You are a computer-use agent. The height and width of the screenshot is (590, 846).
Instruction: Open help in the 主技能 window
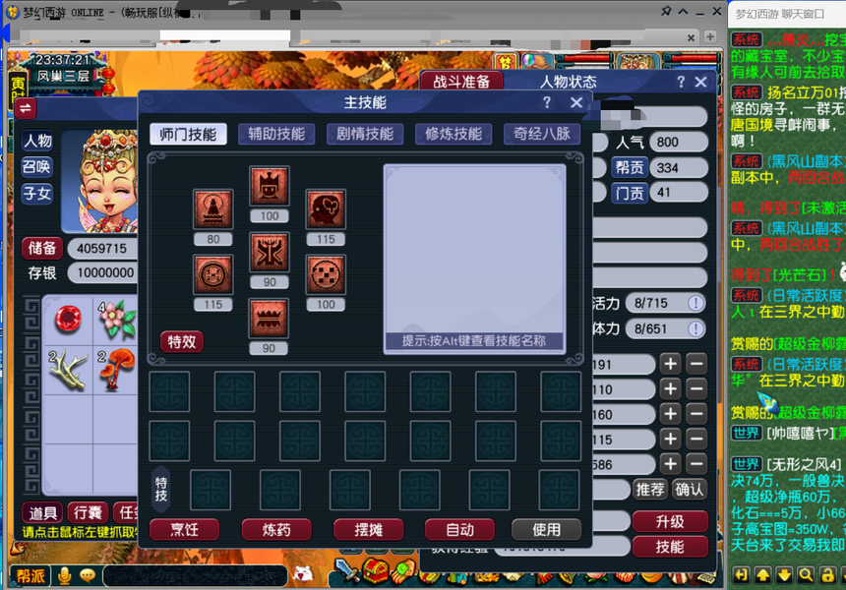click(547, 102)
